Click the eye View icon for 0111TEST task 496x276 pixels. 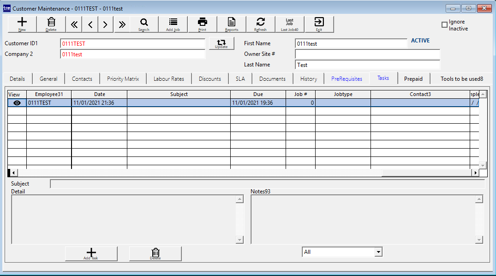point(17,103)
